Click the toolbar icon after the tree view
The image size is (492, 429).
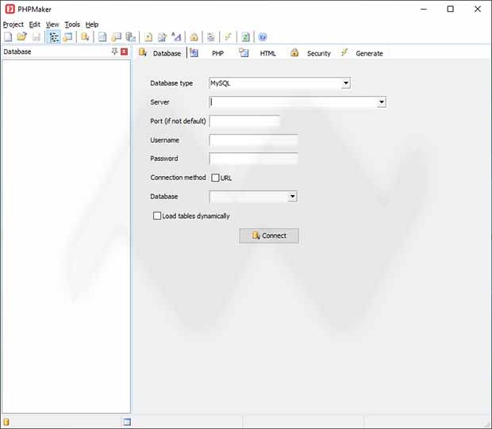67,37
